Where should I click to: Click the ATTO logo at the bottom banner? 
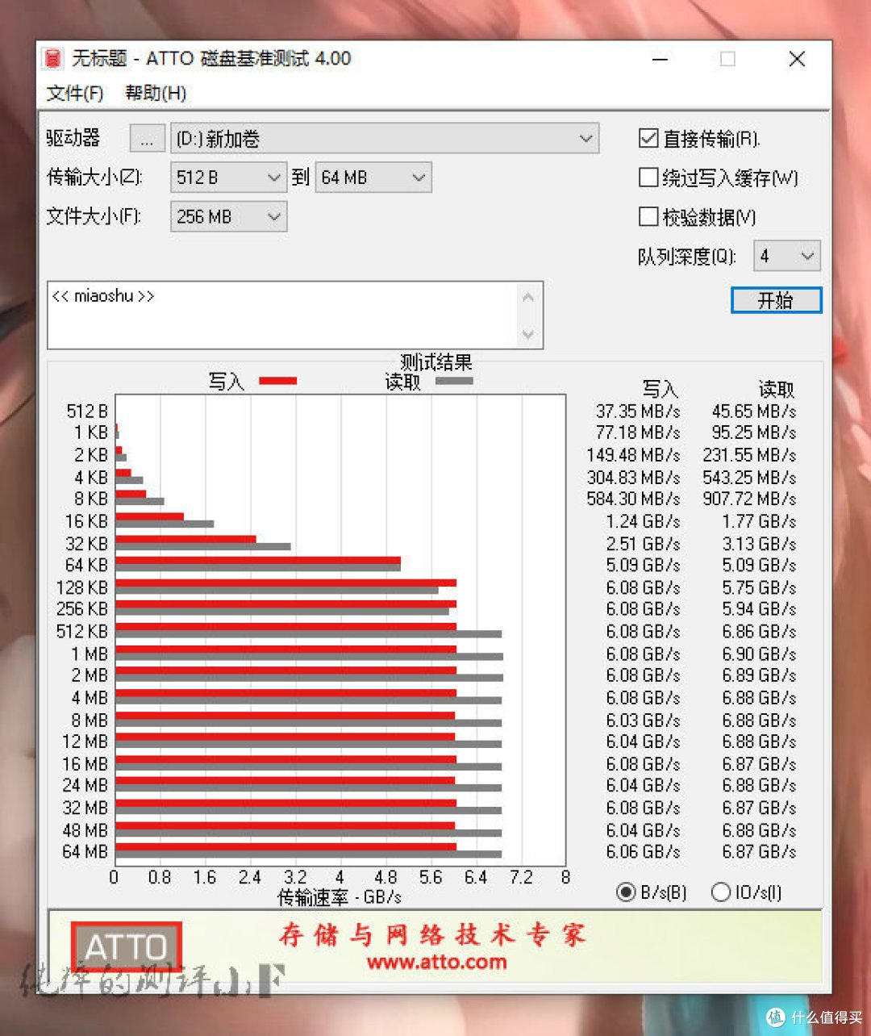(125, 944)
